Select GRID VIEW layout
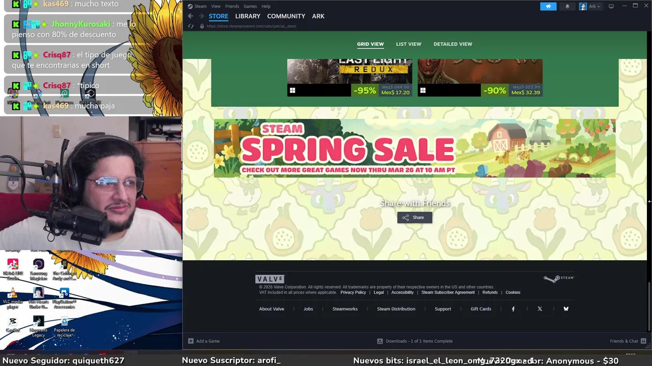 [x=370, y=44]
